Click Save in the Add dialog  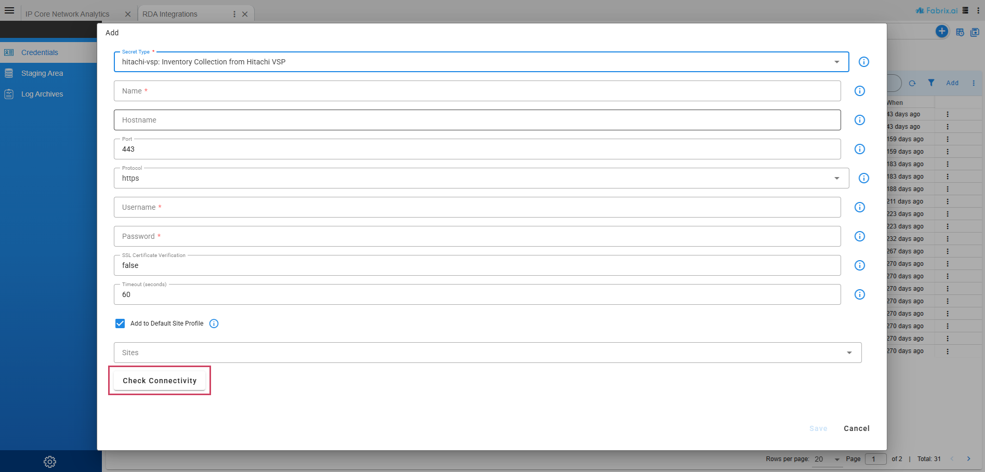818,428
